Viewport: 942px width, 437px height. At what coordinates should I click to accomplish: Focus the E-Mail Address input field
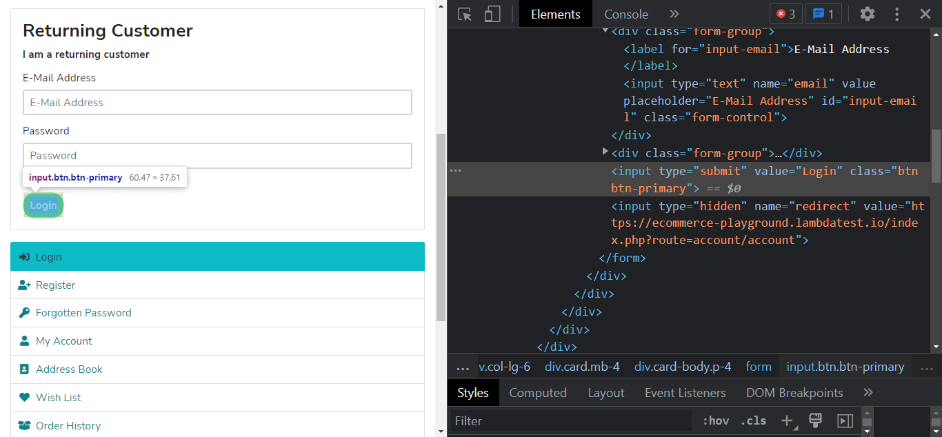pyautogui.click(x=217, y=103)
